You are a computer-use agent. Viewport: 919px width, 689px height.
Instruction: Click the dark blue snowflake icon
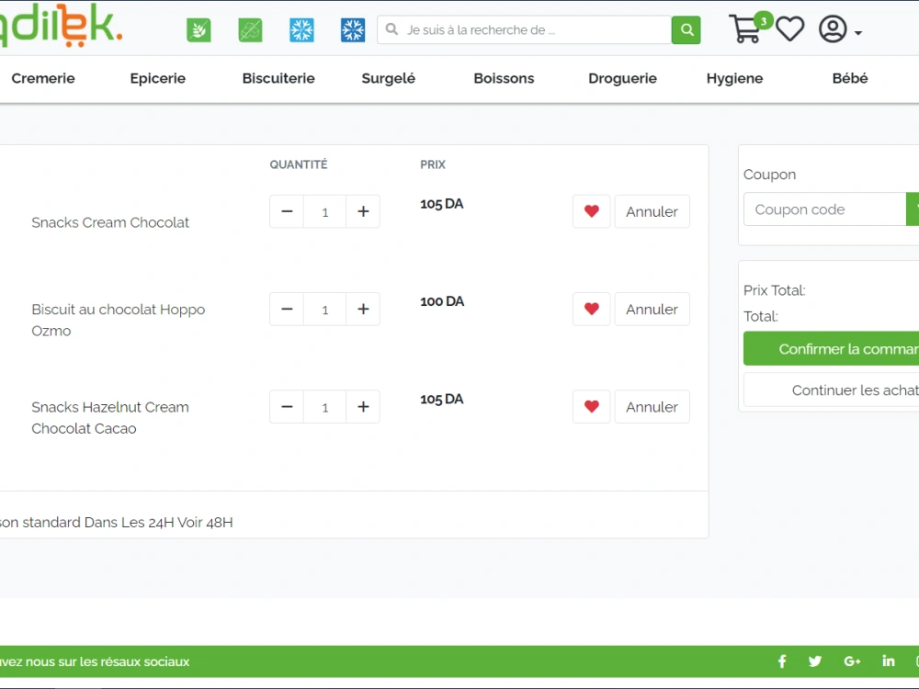(x=351, y=29)
